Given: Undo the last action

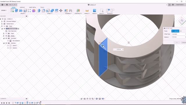Looking at the screenshot, I should click(10, 5).
